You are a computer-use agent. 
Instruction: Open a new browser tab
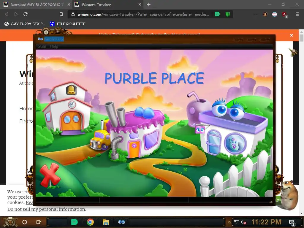pyautogui.click(x=149, y=4)
